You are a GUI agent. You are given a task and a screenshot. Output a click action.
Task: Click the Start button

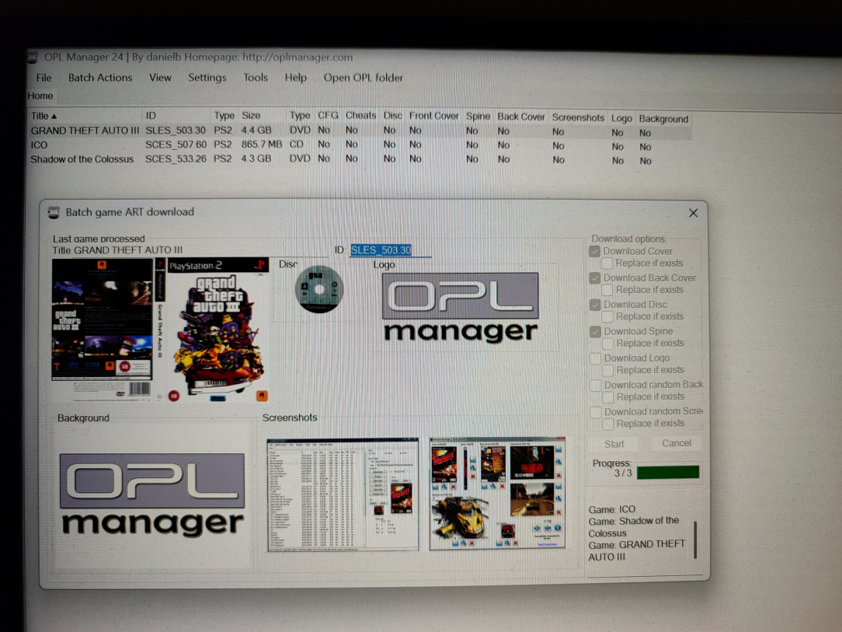pyautogui.click(x=614, y=444)
